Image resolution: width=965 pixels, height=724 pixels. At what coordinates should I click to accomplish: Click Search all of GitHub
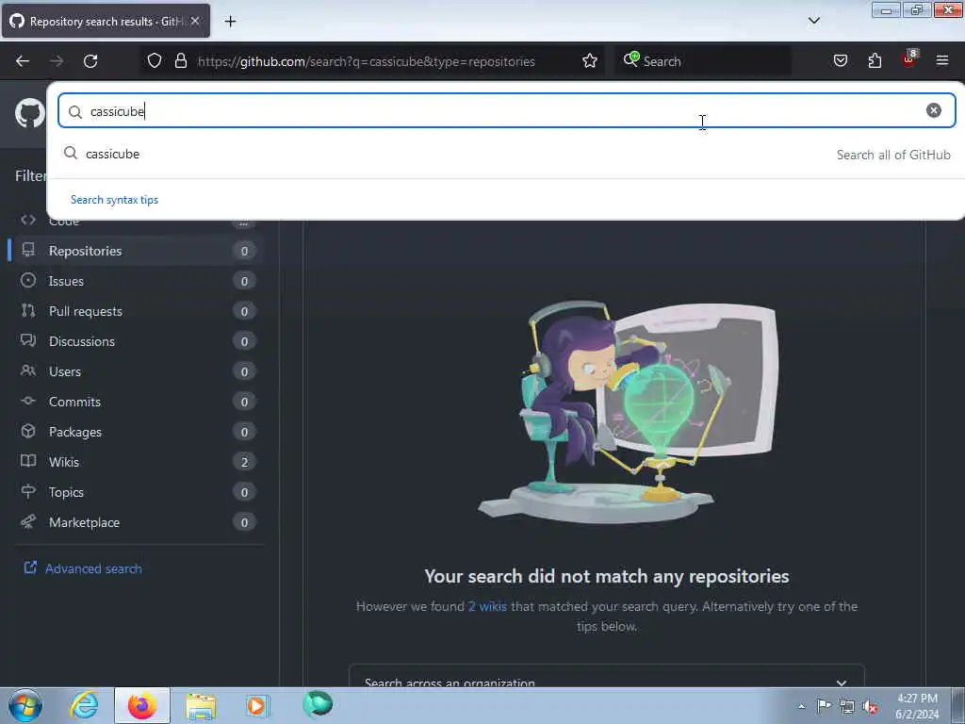click(893, 155)
